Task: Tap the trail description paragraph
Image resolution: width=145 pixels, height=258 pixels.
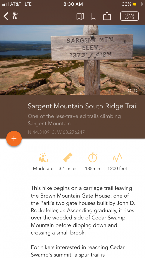Action: (x=83, y=210)
